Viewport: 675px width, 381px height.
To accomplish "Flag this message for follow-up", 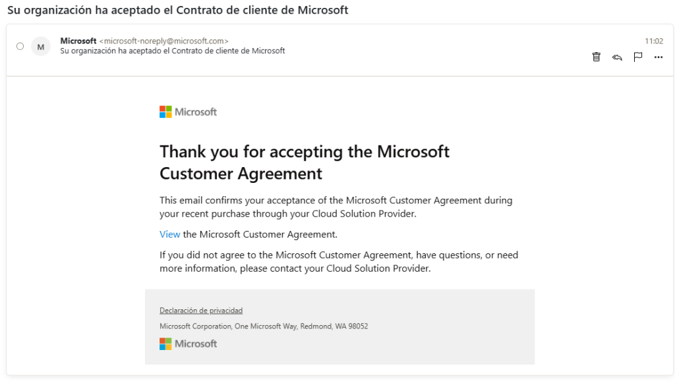I will (x=637, y=57).
